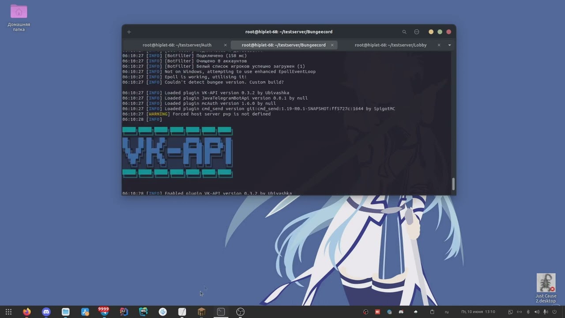Focus the terminal app in the taskbar
This screenshot has height=318, width=565.
(221, 312)
